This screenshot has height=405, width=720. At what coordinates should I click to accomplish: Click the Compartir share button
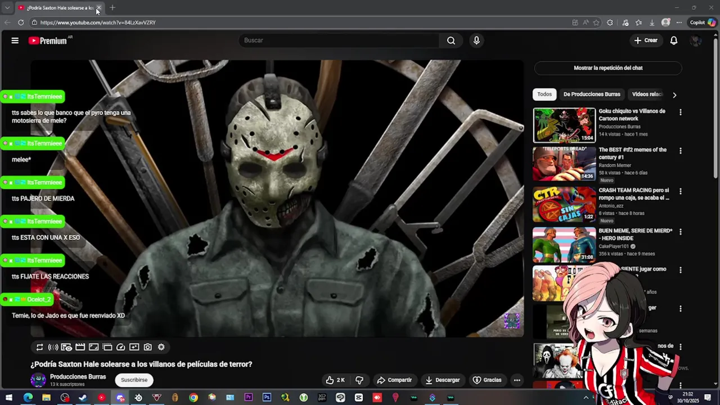pyautogui.click(x=394, y=380)
